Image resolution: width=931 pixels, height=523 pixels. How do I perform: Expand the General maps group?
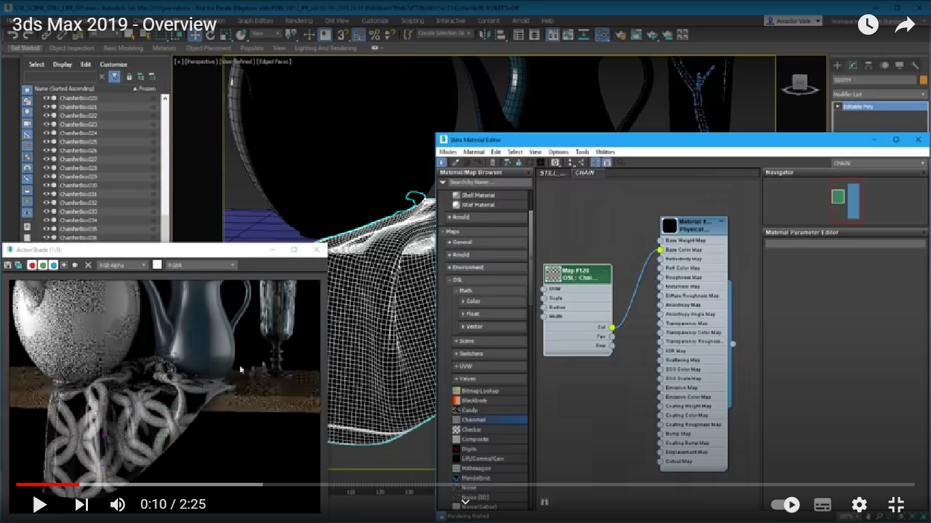click(x=487, y=242)
